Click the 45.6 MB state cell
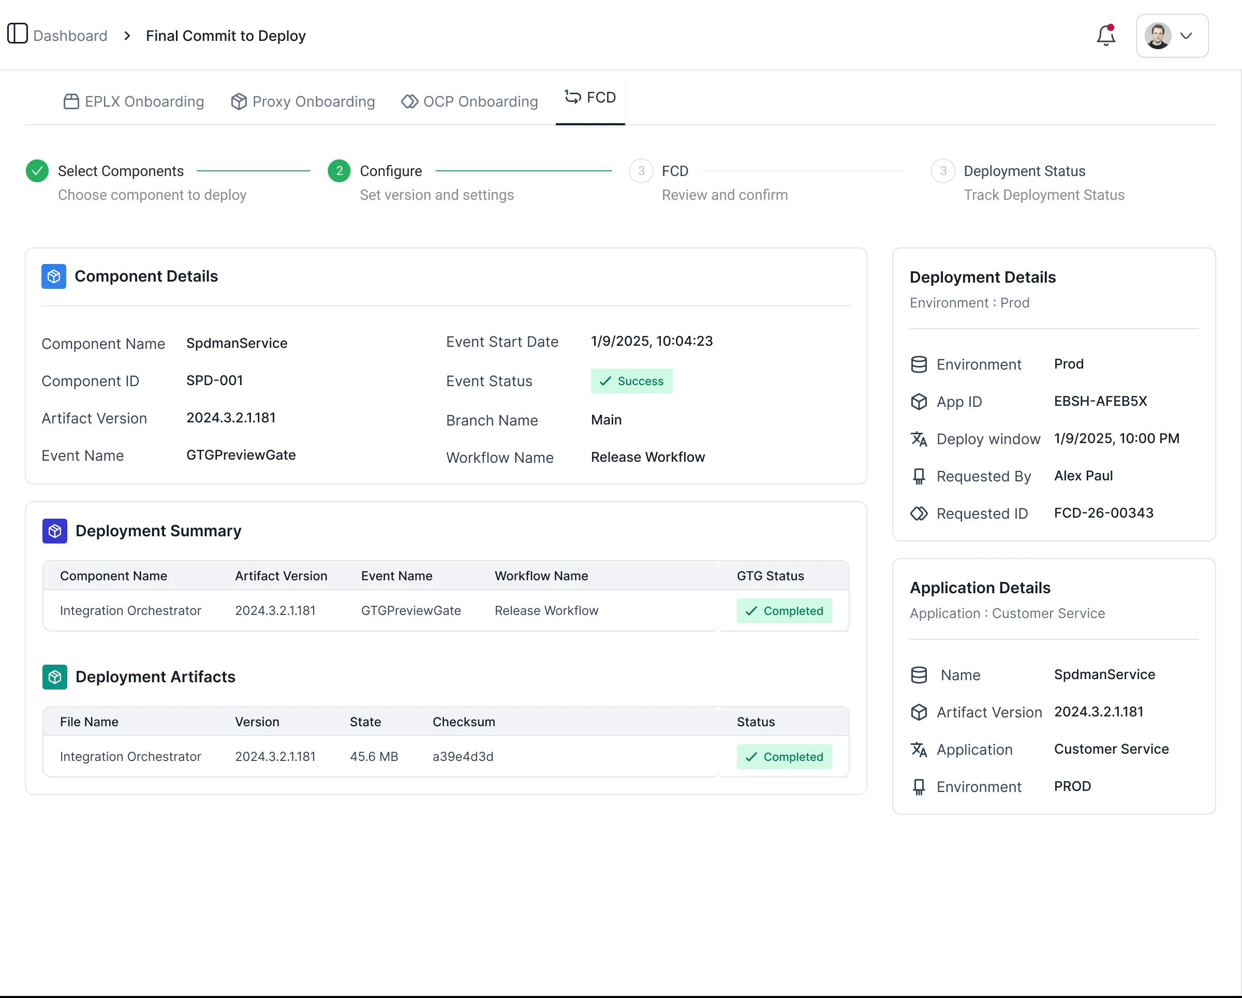The image size is (1242, 998). pyautogui.click(x=374, y=757)
